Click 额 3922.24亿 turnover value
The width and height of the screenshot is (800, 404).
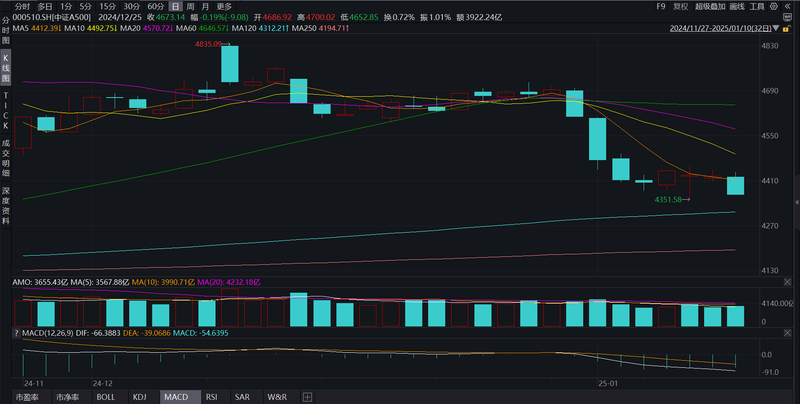point(479,17)
